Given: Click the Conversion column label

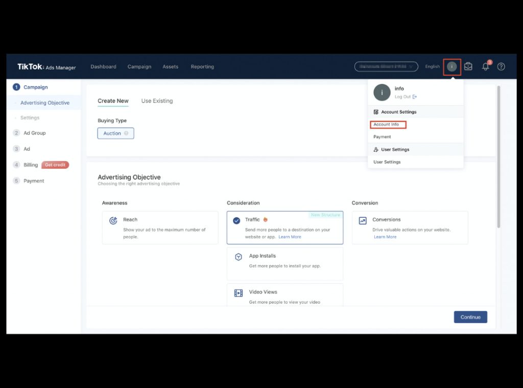Looking at the screenshot, I should pos(365,203).
